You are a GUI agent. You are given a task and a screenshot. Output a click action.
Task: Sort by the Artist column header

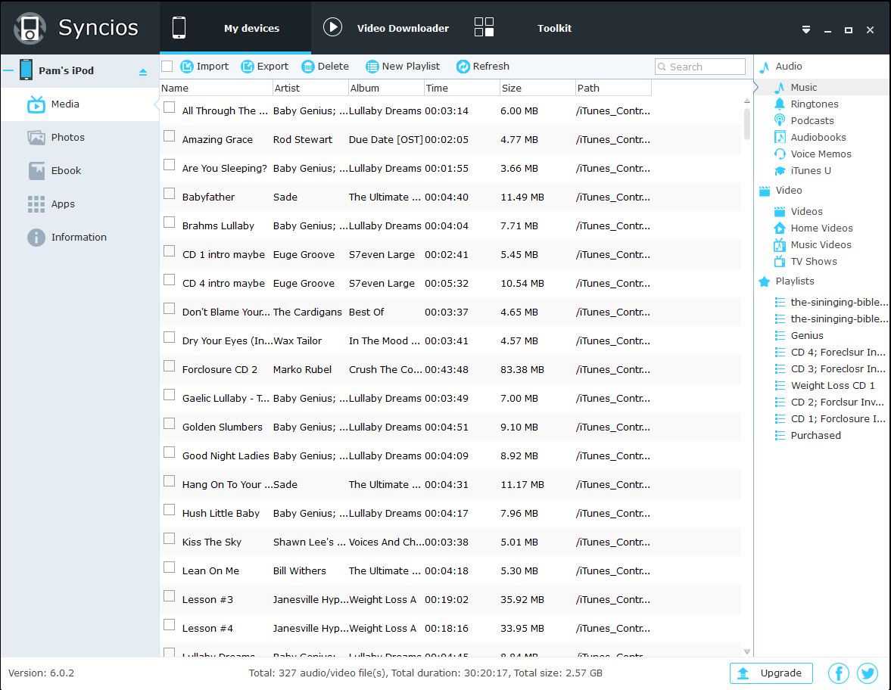[310, 88]
